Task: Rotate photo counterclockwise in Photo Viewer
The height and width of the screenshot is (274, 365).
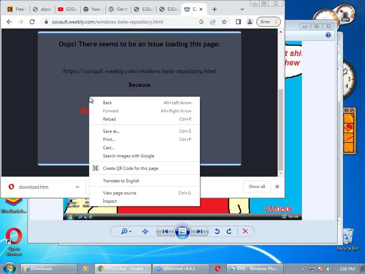Action: pos(217,231)
